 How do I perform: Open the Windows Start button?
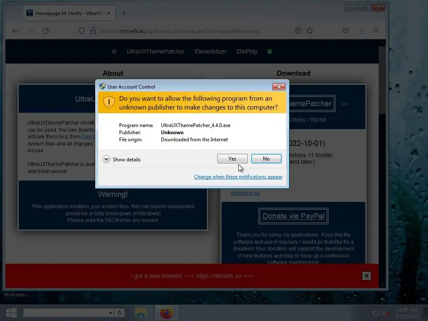(11, 313)
